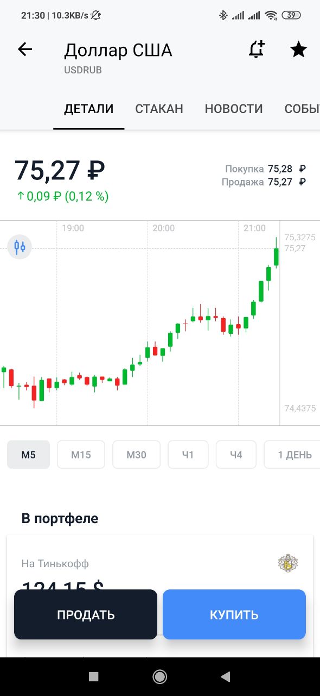Select the Ч4 timeframe
The width and height of the screenshot is (320, 696).
[x=236, y=455]
